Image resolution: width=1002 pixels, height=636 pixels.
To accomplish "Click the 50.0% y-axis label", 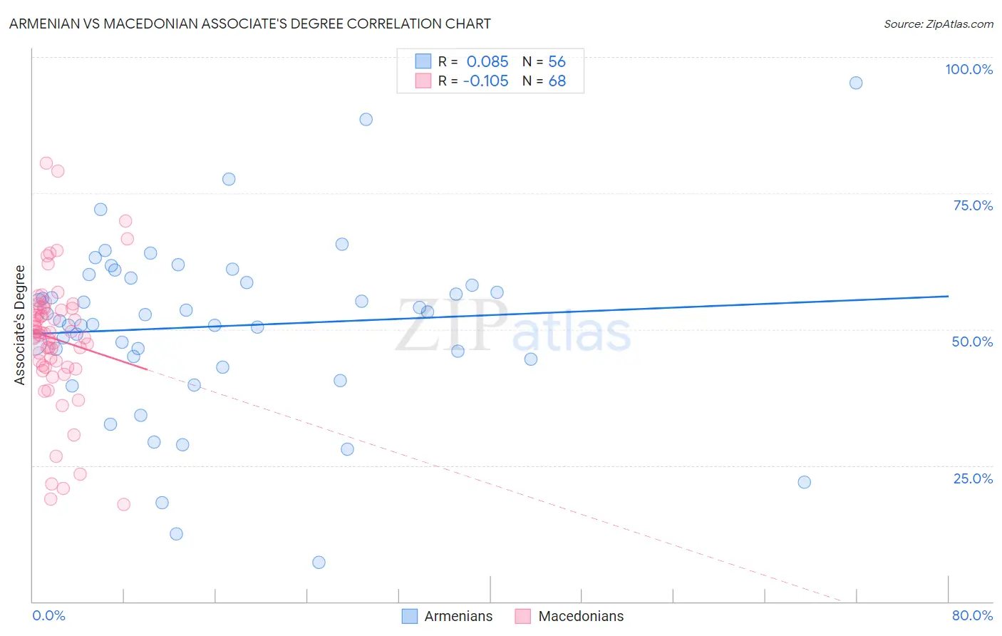I will pyautogui.click(x=972, y=342).
